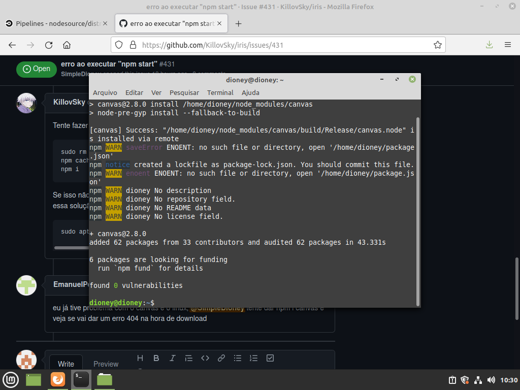The width and height of the screenshot is (520, 390).
Task: Open the Pesquisar menu in the terminal
Action: (184, 92)
